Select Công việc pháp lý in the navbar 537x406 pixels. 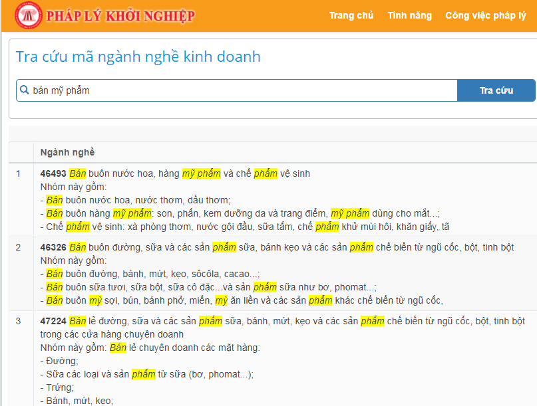(x=485, y=15)
